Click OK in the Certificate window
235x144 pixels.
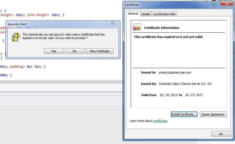pyautogui.click(x=221, y=134)
